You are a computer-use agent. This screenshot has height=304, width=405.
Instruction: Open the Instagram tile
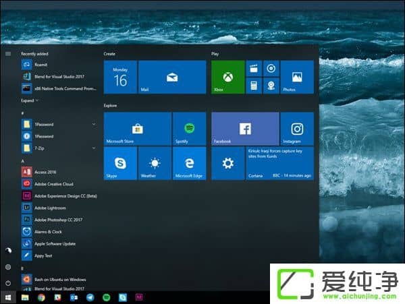coord(297,129)
